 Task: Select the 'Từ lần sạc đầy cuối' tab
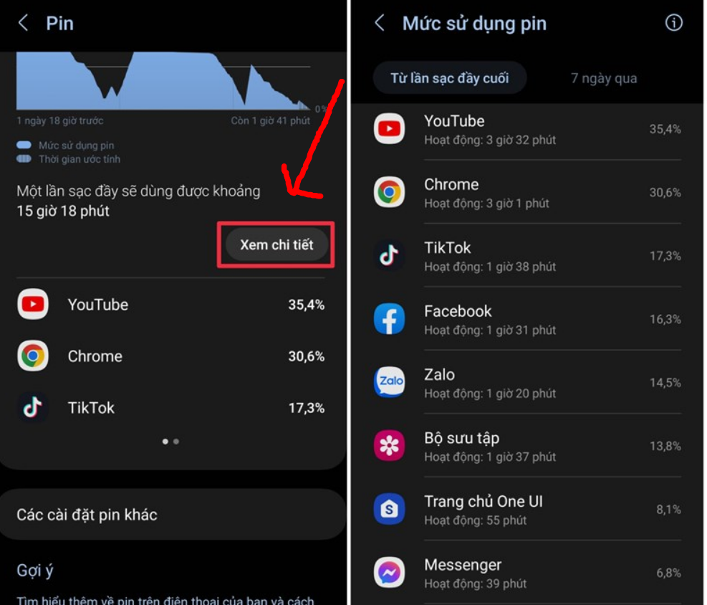pos(450,78)
